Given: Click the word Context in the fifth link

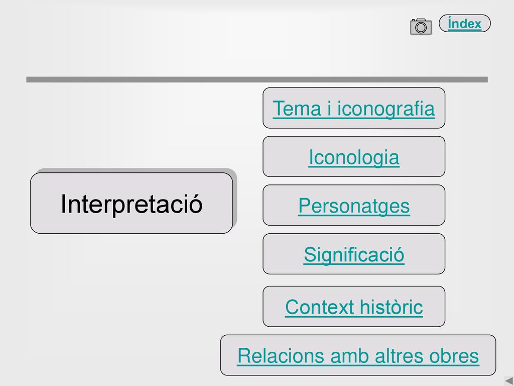Looking at the screenshot, I should coord(319,307).
